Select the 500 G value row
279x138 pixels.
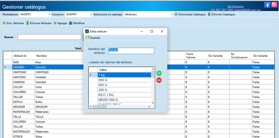pos(120,85)
